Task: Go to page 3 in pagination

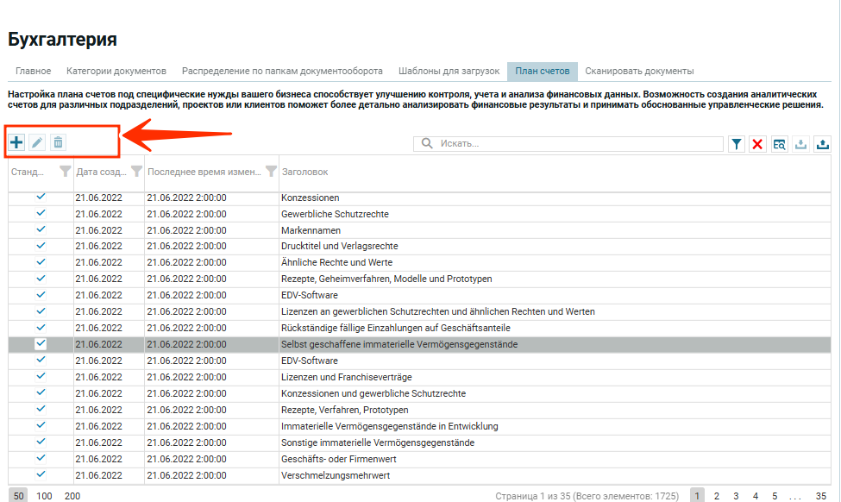Action: click(x=736, y=496)
